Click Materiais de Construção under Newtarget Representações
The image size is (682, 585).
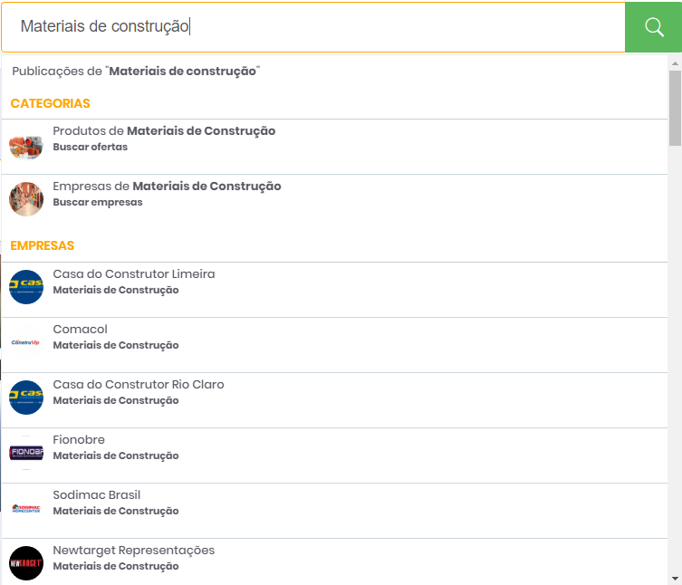coord(116,566)
